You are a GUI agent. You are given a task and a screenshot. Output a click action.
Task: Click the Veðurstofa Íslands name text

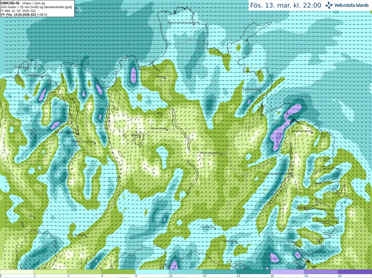tap(352, 5)
